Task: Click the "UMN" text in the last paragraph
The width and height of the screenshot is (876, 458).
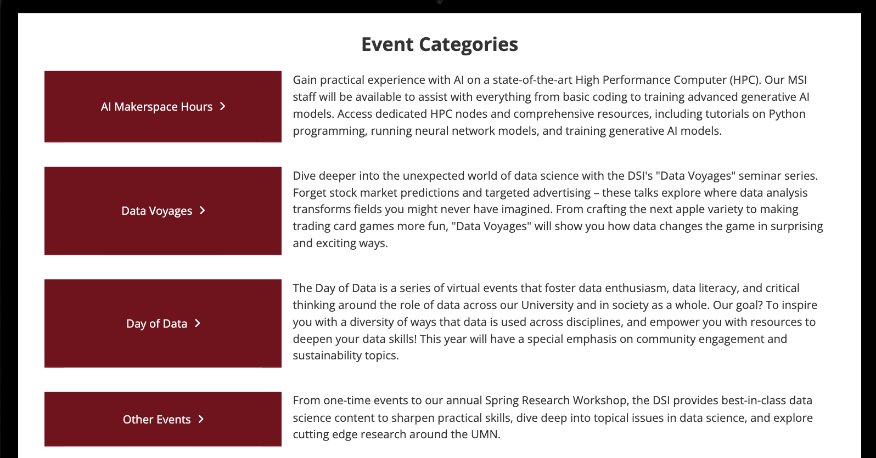Action: [x=485, y=434]
